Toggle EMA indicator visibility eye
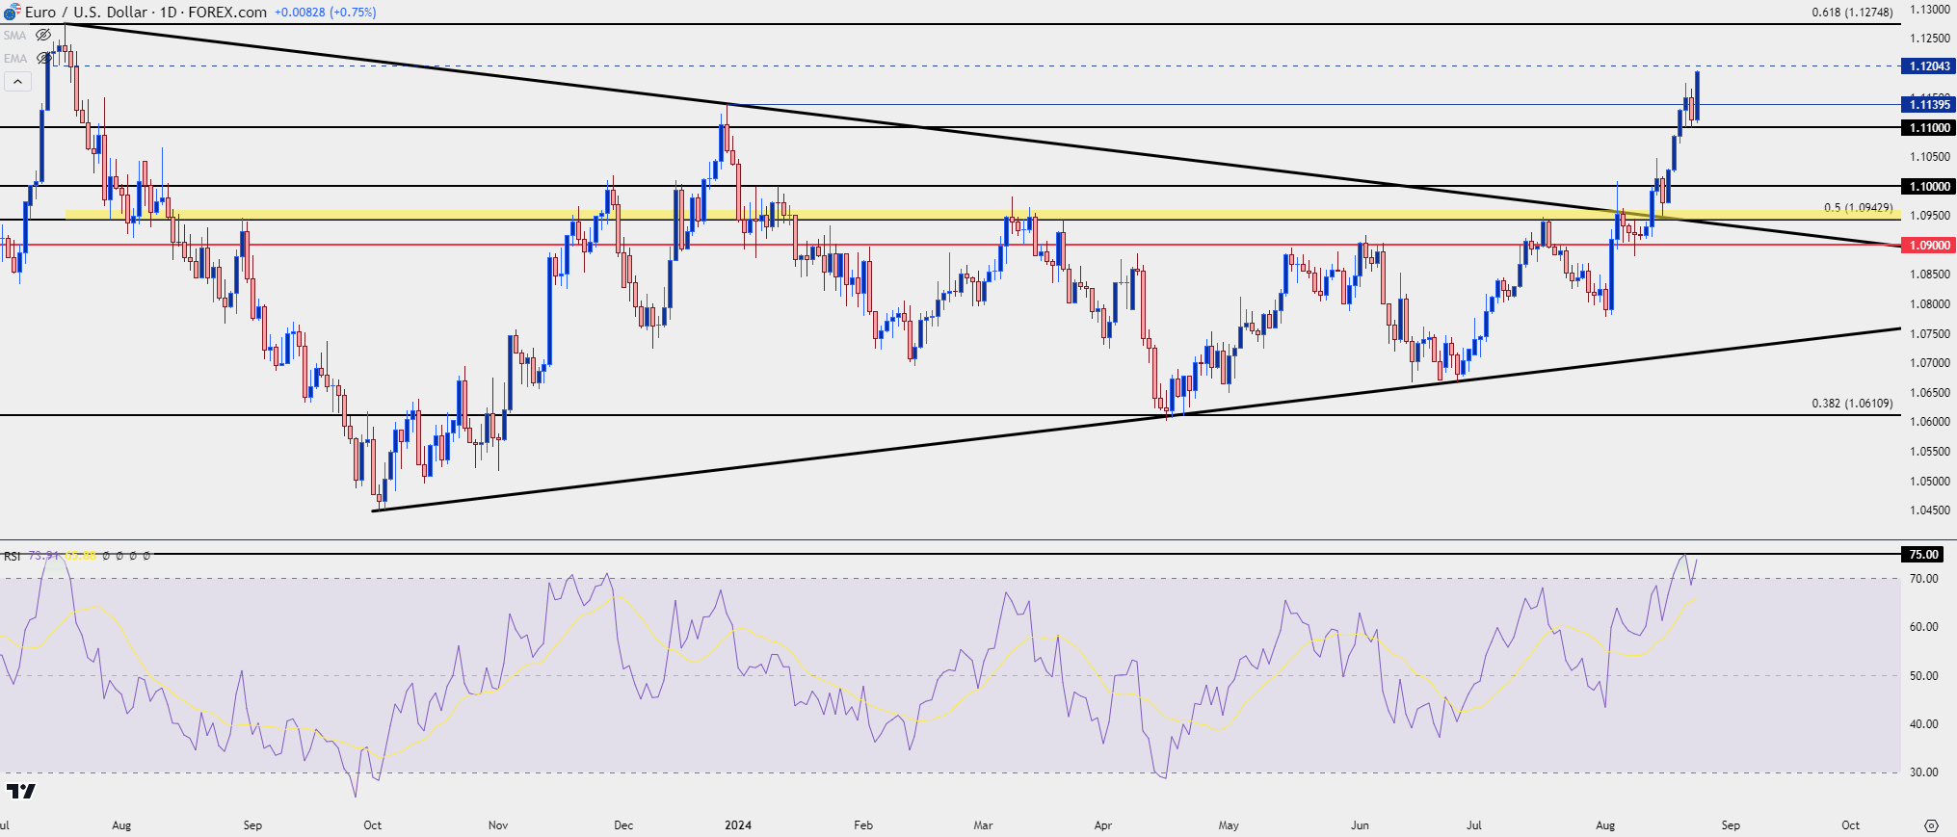The width and height of the screenshot is (1957, 837). point(43,58)
